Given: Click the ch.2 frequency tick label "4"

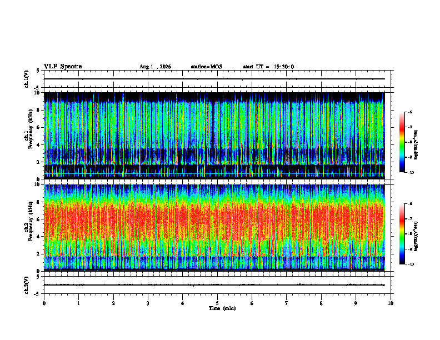Looking at the screenshot, I should tap(38, 237).
